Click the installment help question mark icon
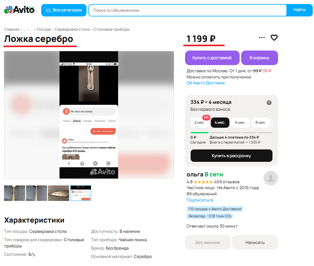This screenshot has width=314, height=266. point(269,103)
